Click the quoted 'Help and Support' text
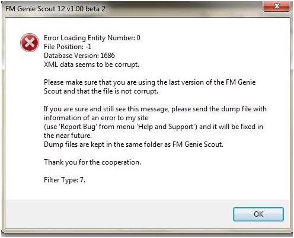Image resolution: width=294 pixels, height=238 pixels. [x=165, y=127]
